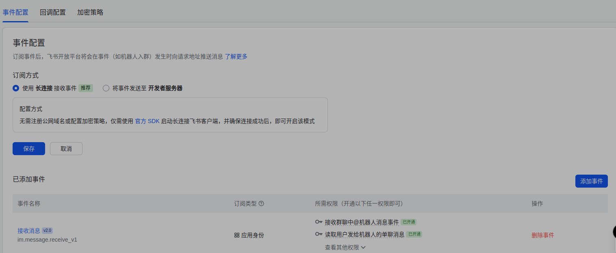This screenshot has width=616, height=253.
Task: Open the 了解更多 link
Action: coord(236,56)
